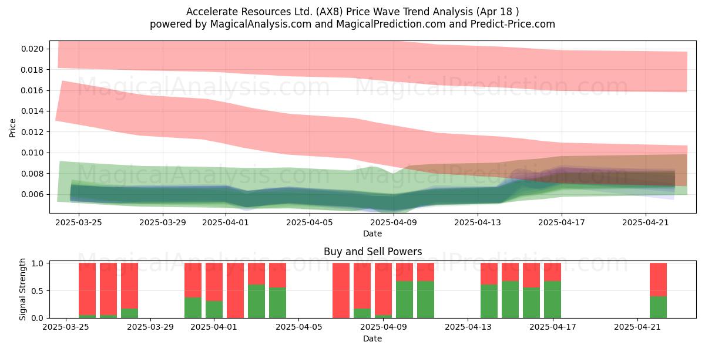Click the 'powered by MagicalAnalysis.com' subtitle line

(352, 24)
